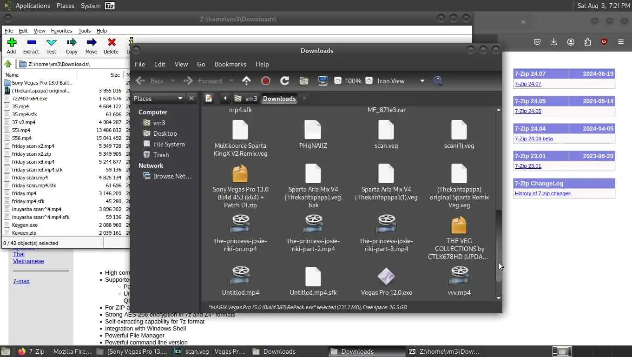Screen dimensions: 632x357
Task: Open the Forward history dropdown arrow
Action: (231, 81)
